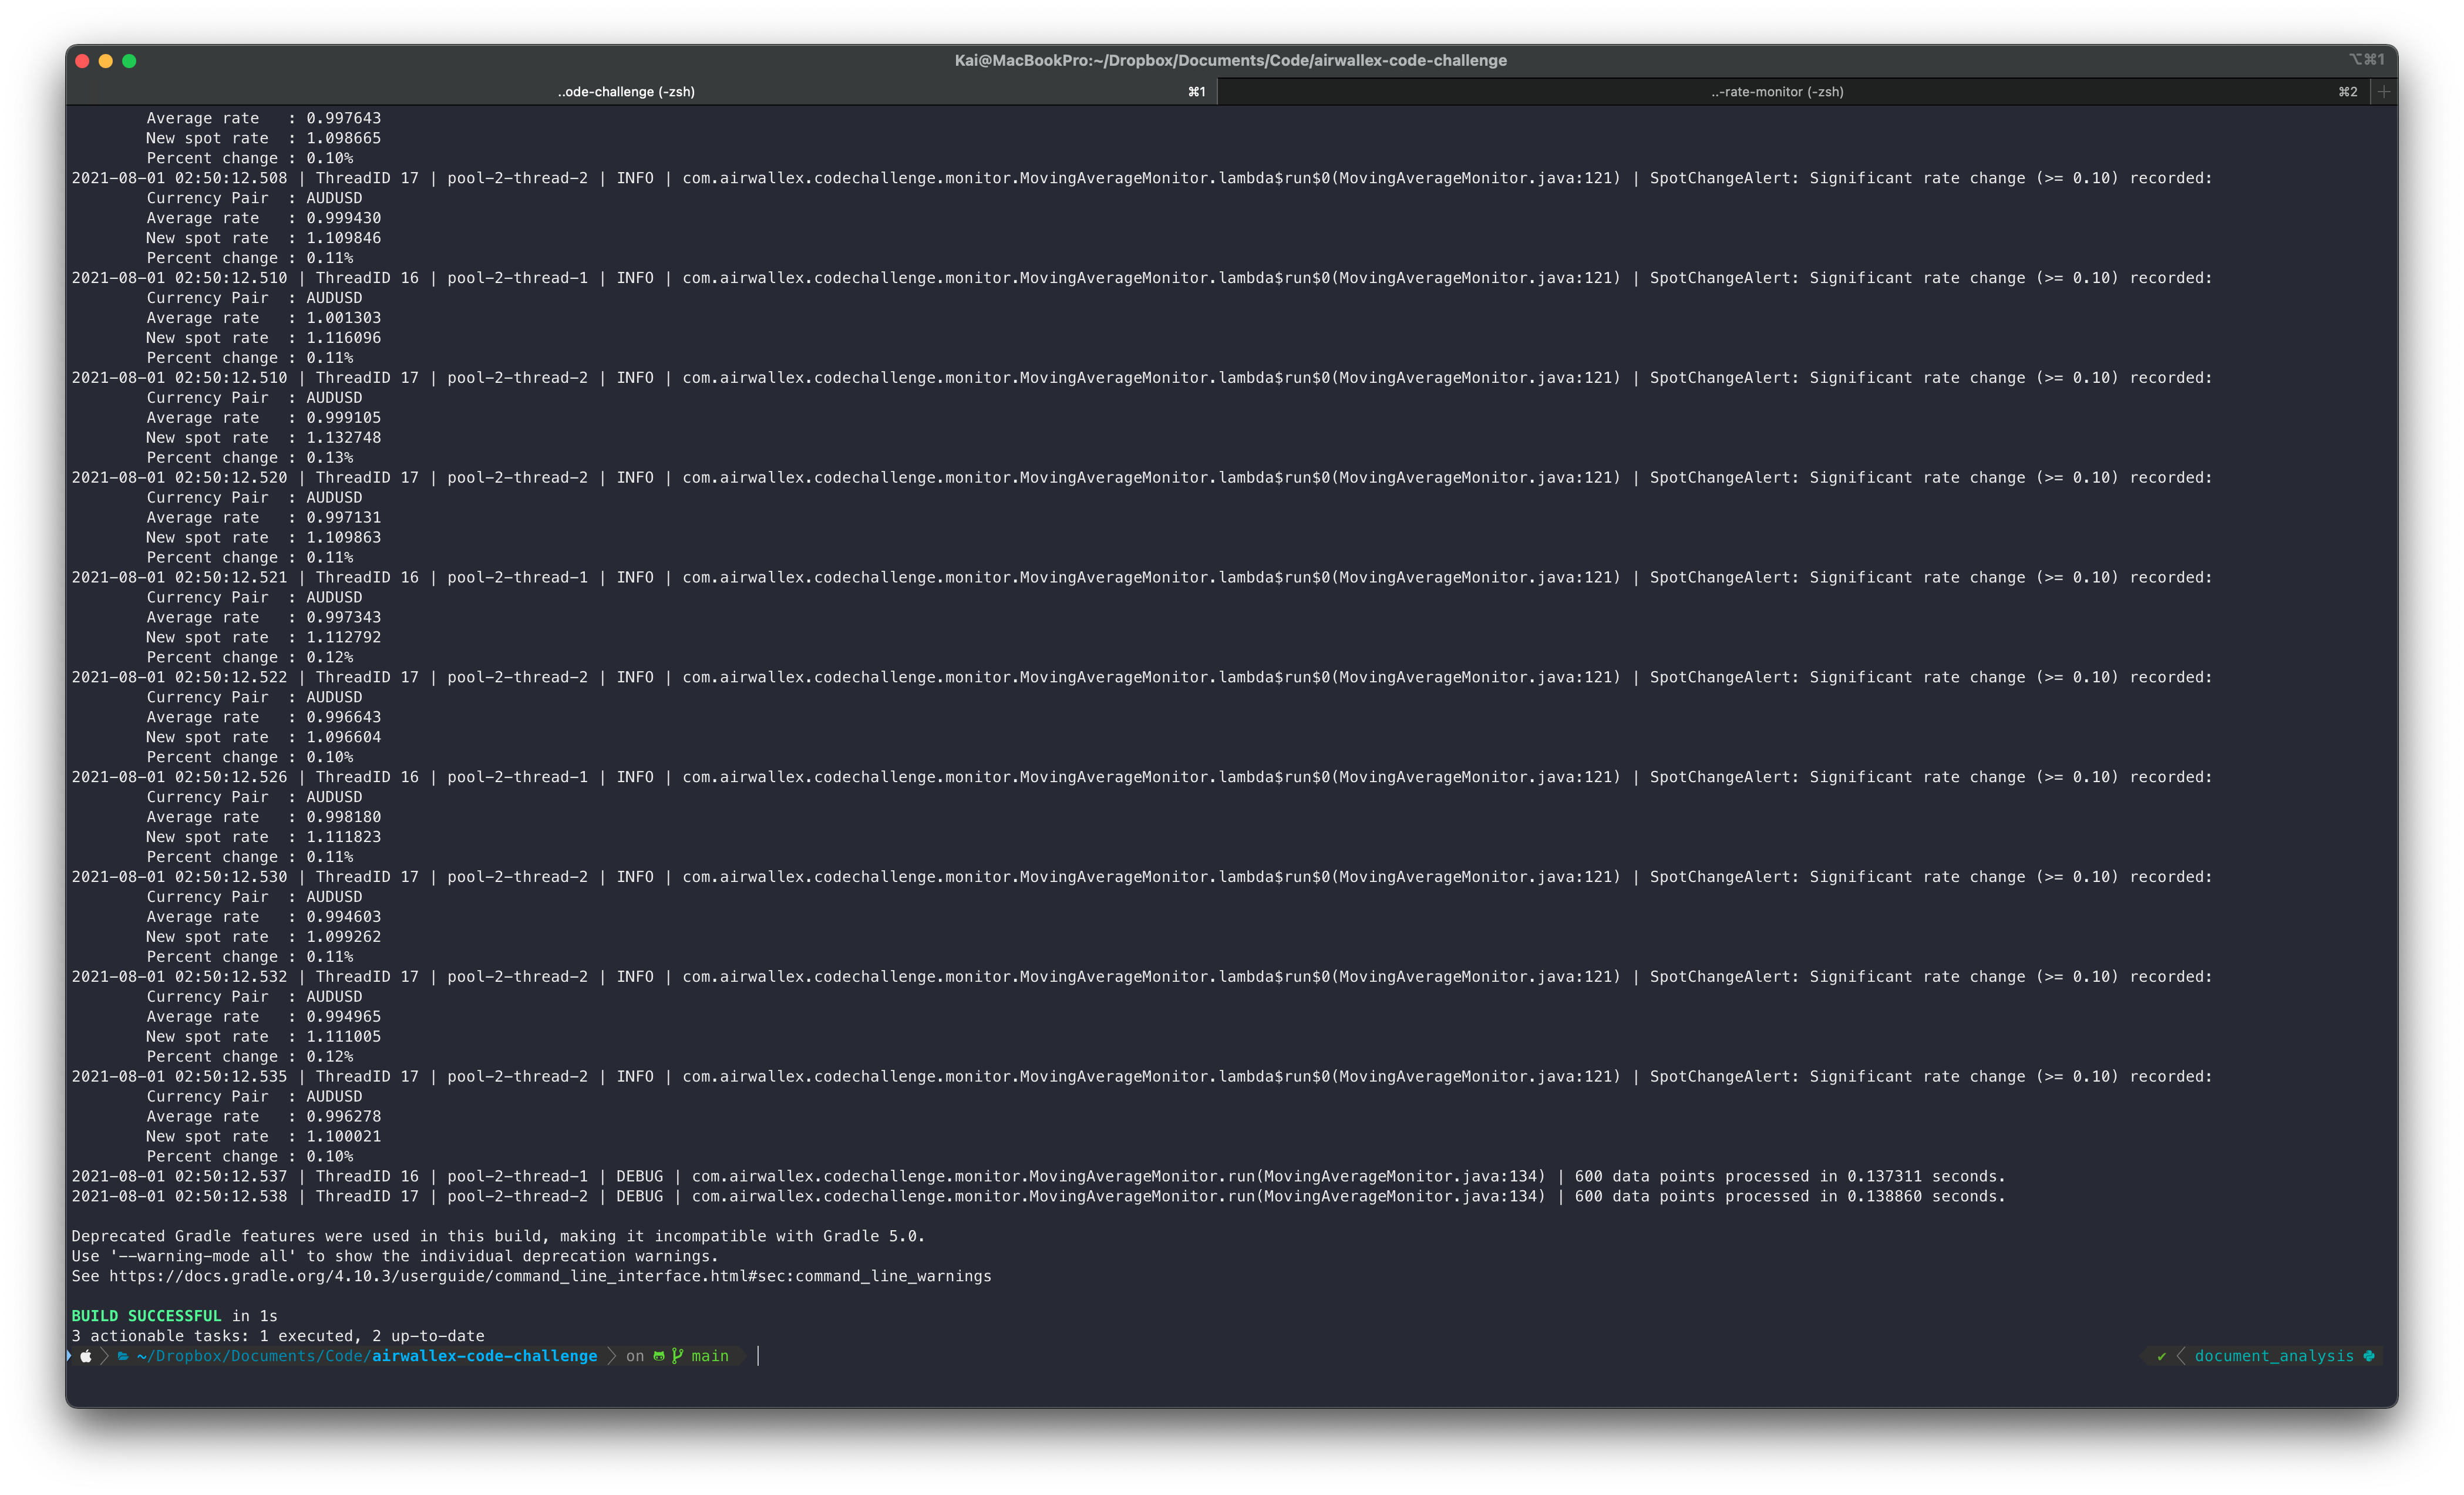Click the GitHub cat icon in prompt
The width and height of the screenshot is (2464, 1495).
click(659, 1357)
